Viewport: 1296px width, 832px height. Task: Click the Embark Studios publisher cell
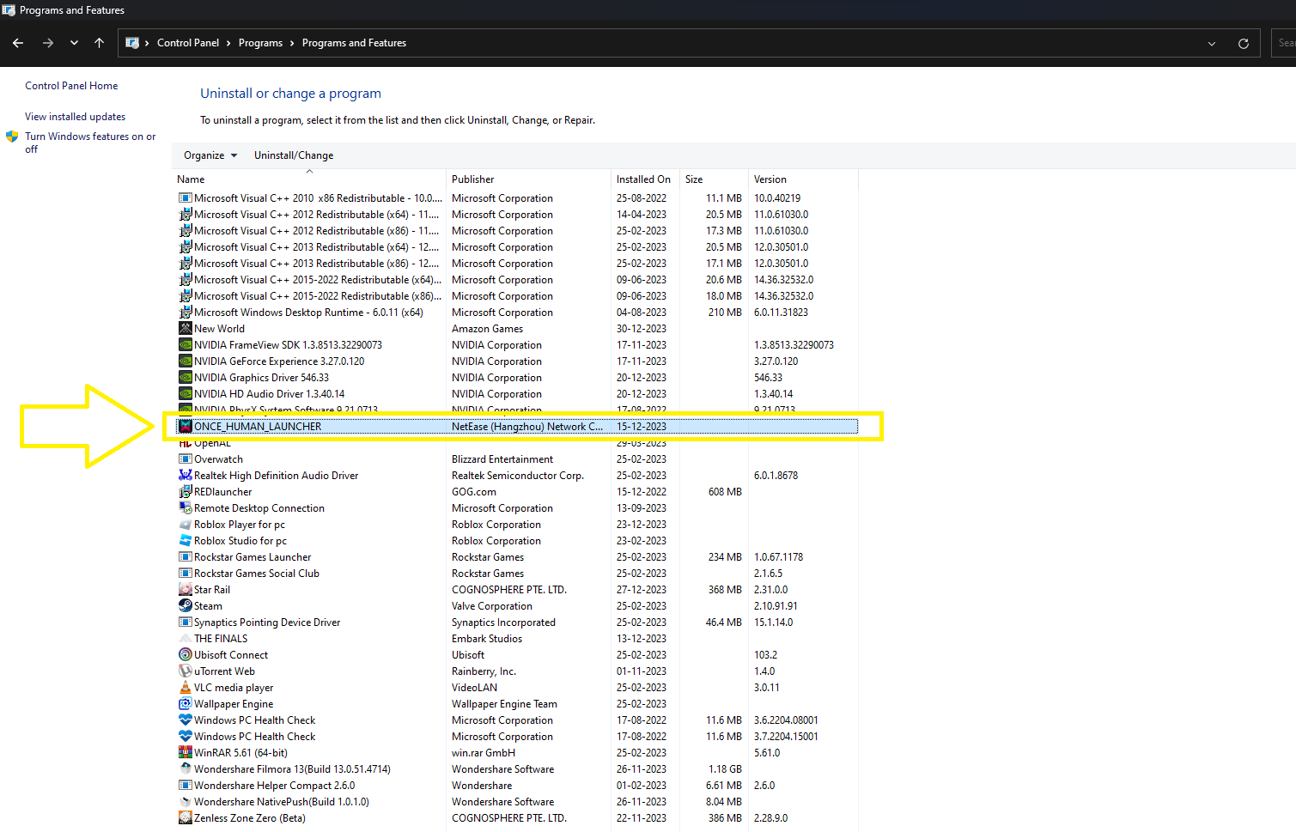click(487, 639)
